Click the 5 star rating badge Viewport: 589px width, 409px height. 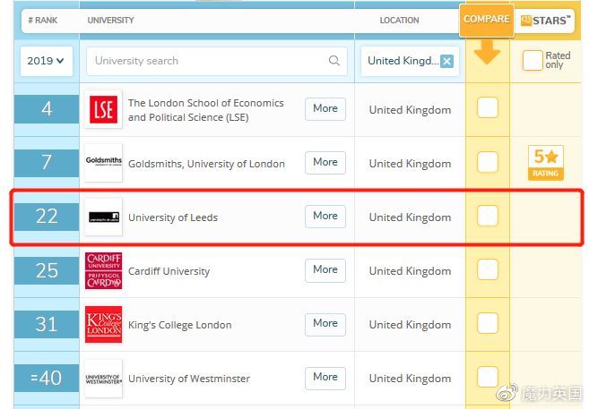[545, 163]
